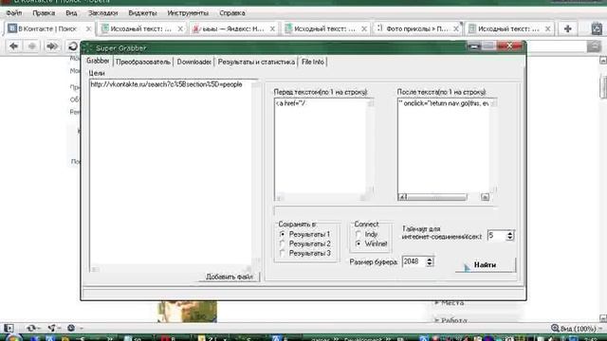Screen dimensions: 607x341
Task: Switch to the Downloader tab
Action: (x=193, y=62)
